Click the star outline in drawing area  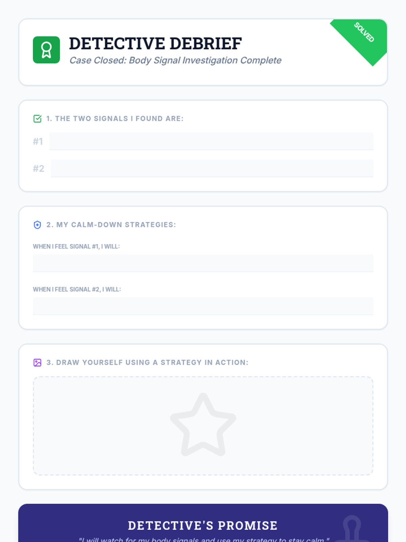(203, 425)
